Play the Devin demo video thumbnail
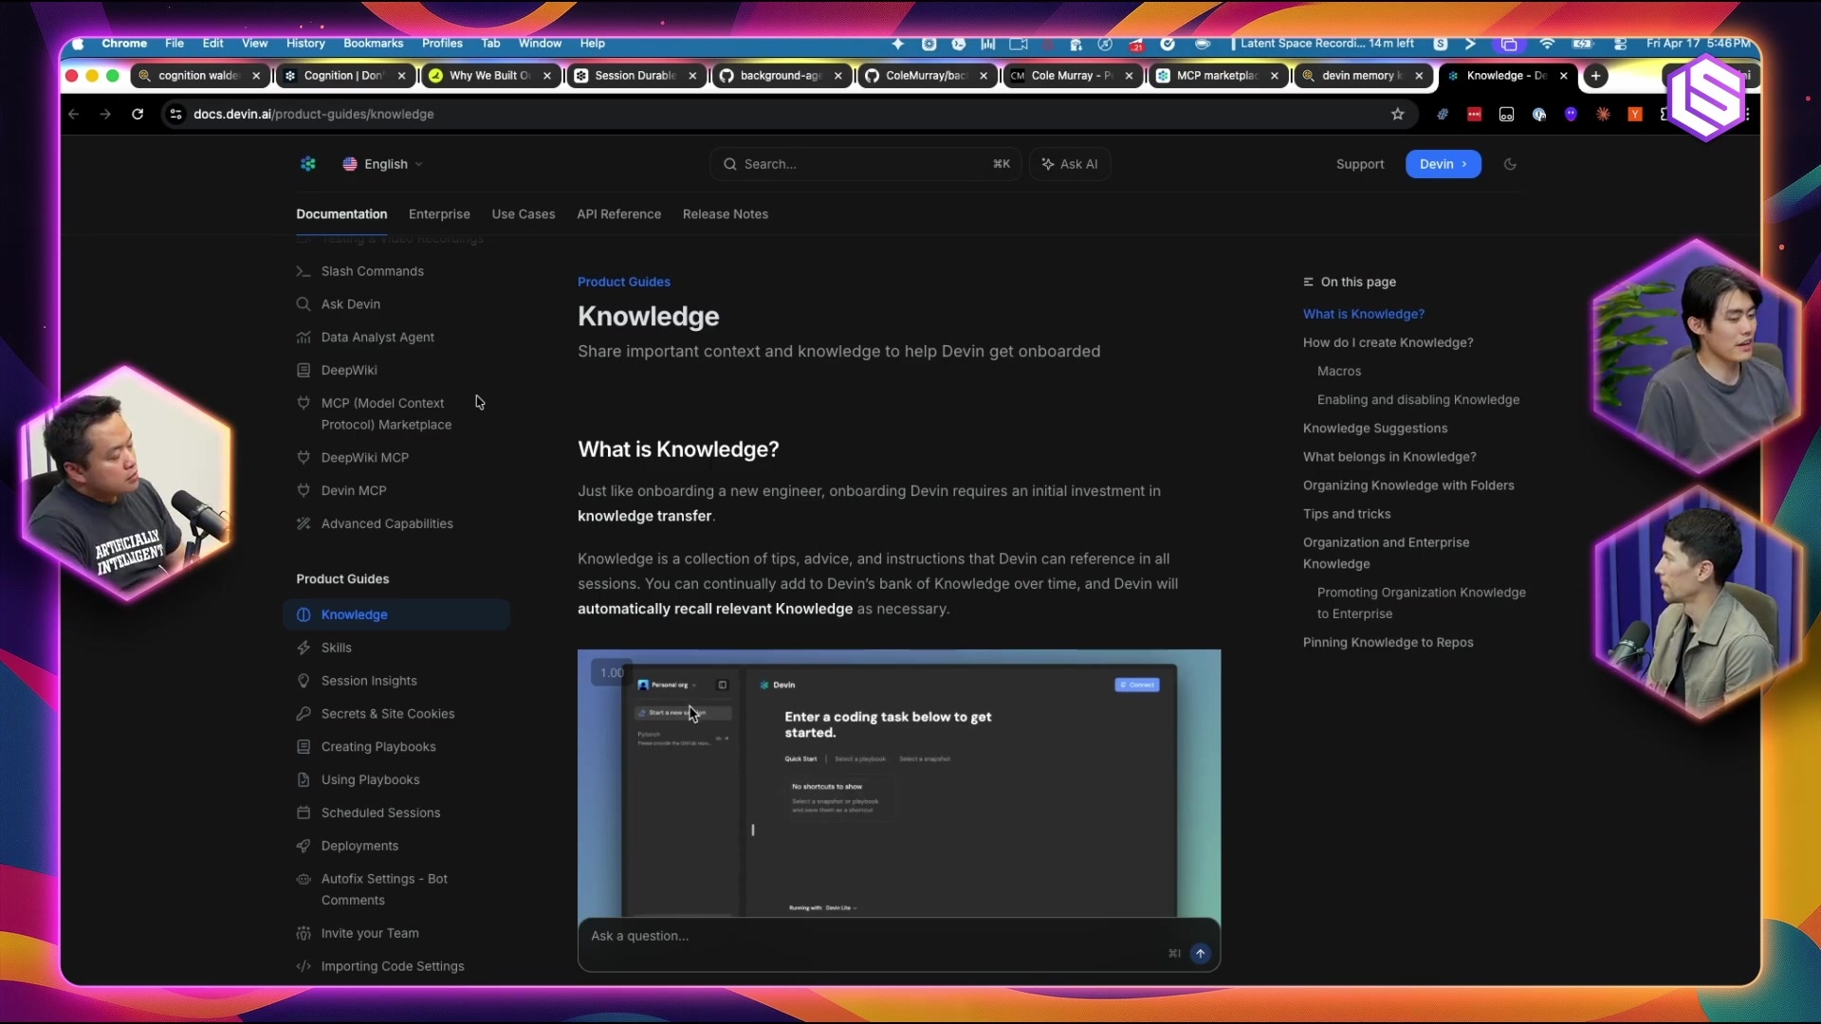 pos(899,783)
